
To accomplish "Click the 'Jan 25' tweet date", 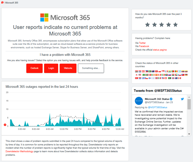I will (x=169, y=102).
